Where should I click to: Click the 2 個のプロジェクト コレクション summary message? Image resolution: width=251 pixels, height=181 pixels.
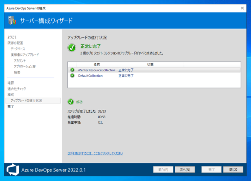pos(122,53)
